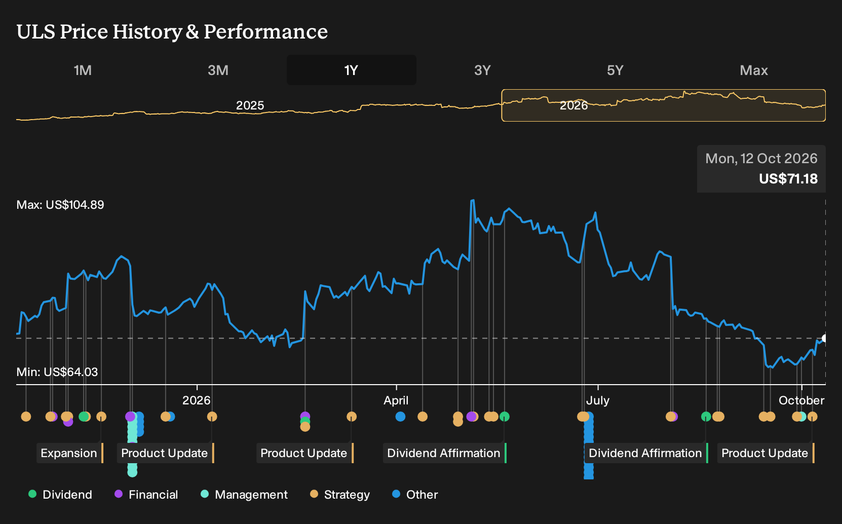Screen dimensions: 842x524
Task: Select the teal Management dot under October
Action: coord(801,417)
